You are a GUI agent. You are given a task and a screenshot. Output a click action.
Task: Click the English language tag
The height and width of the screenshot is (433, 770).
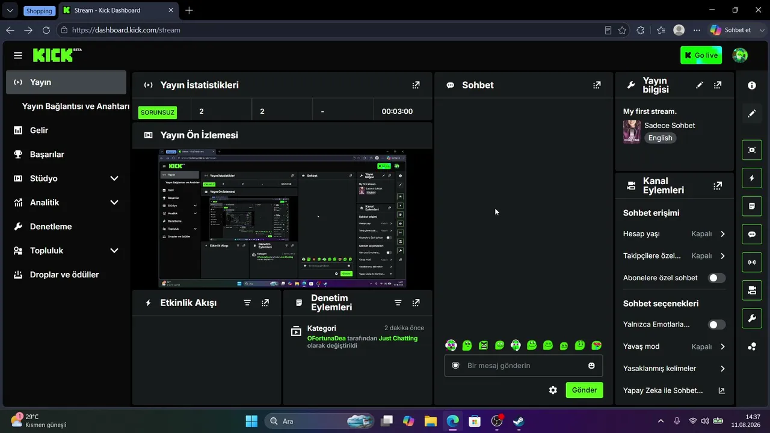click(x=660, y=138)
